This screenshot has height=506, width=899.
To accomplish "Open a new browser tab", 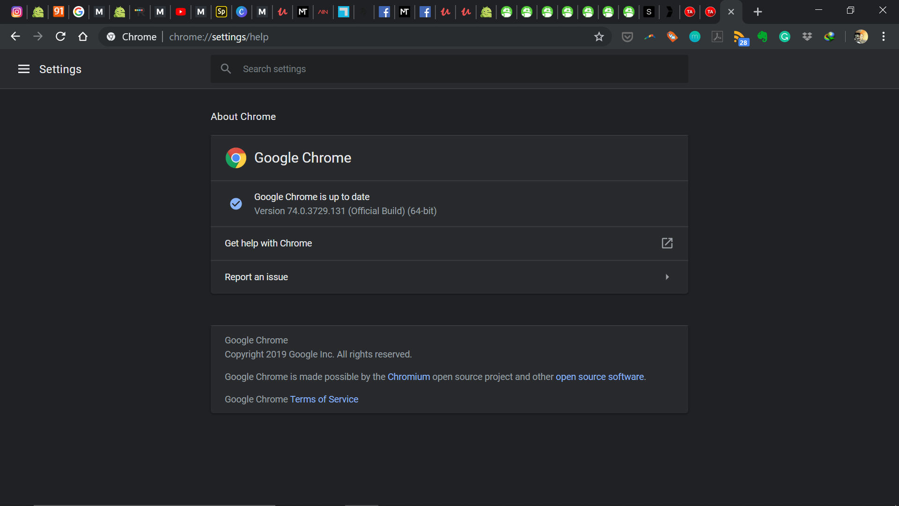I will tap(758, 11).
